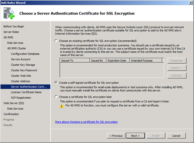
Task: Sort certificates by Intended Purpose column
Action: pos(146,61)
